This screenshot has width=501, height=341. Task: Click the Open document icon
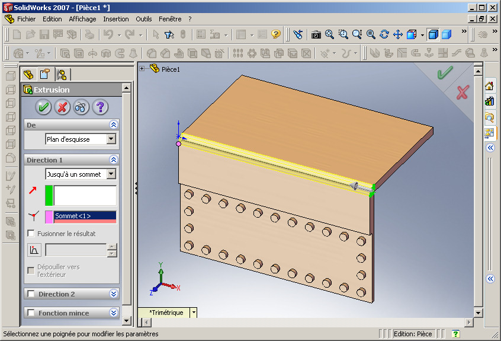tap(30, 34)
